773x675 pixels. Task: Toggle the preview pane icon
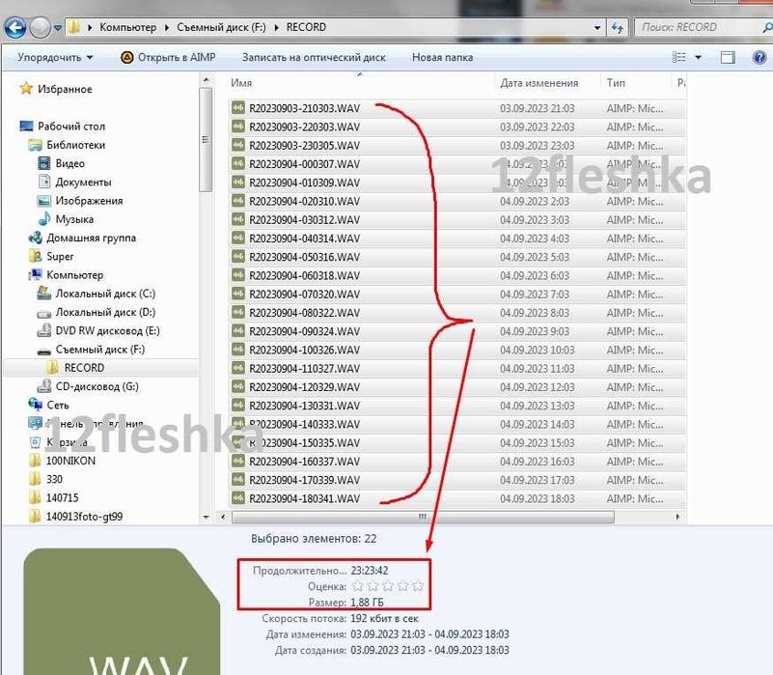(728, 58)
